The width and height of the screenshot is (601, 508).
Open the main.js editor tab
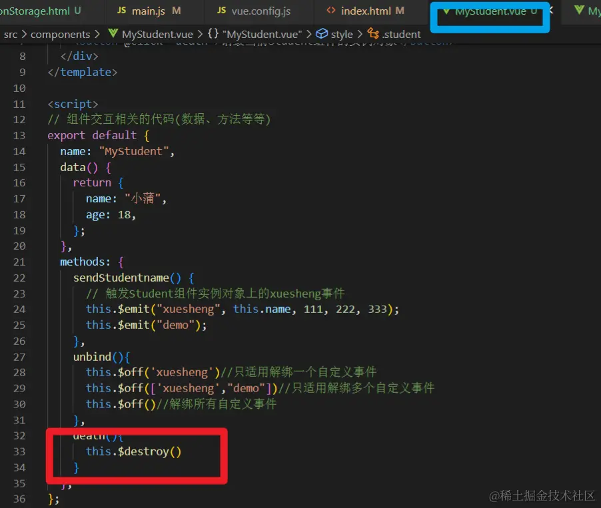click(149, 11)
